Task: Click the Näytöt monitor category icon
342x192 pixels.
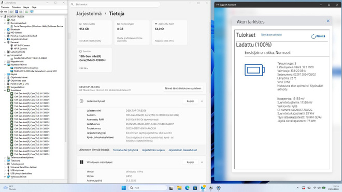Action: coord(8,75)
